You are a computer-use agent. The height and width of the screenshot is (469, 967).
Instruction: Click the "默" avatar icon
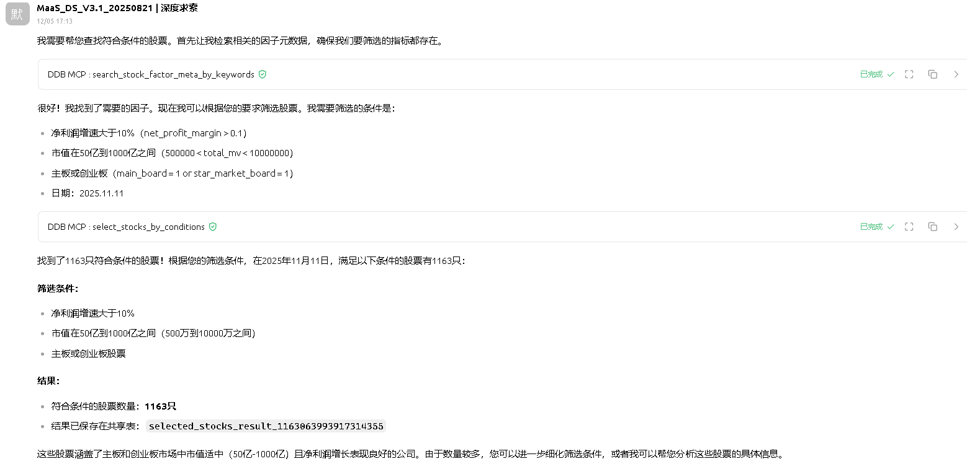17,14
